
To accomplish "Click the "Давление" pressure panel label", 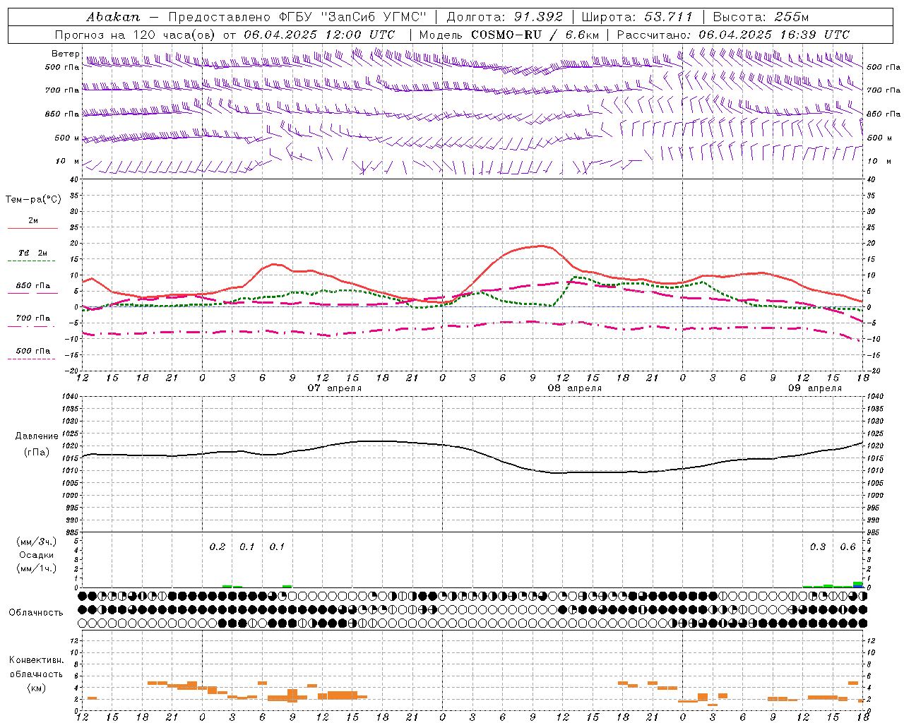I will coord(37,436).
